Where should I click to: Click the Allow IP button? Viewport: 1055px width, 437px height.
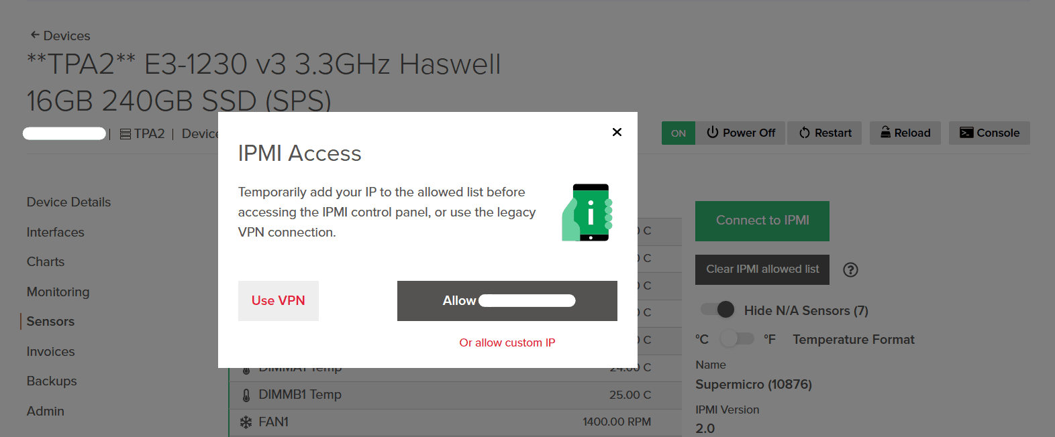click(x=507, y=301)
